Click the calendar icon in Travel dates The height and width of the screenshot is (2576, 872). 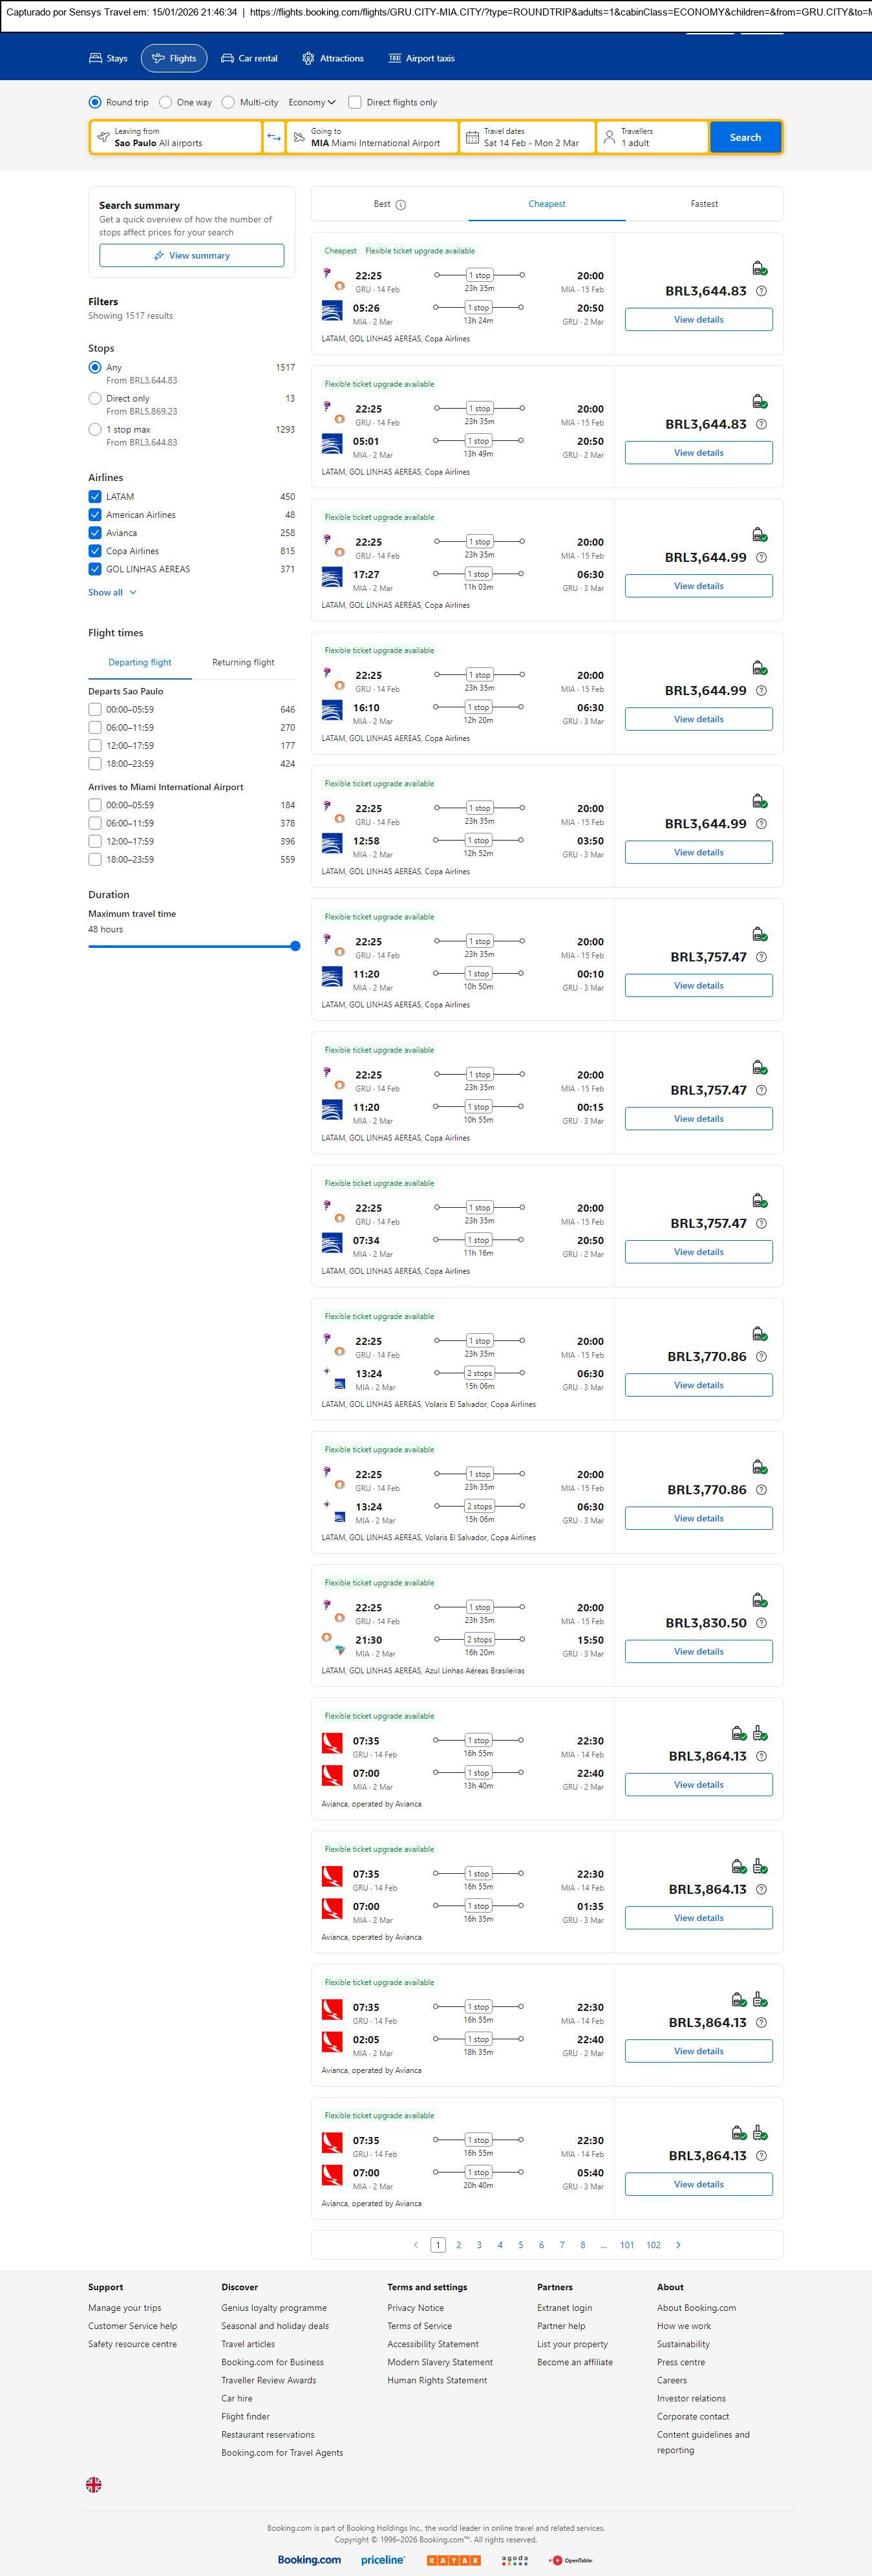[x=472, y=137]
